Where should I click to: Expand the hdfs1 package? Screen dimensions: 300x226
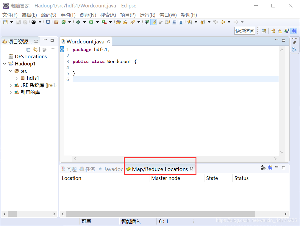(16, 78)
